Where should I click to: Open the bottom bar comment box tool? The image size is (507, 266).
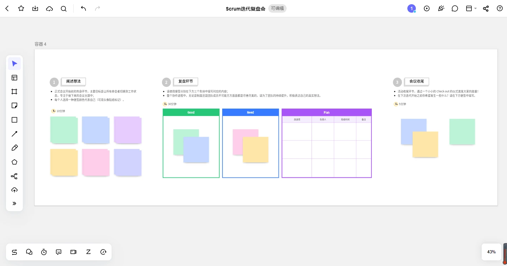tap(59, 252)
